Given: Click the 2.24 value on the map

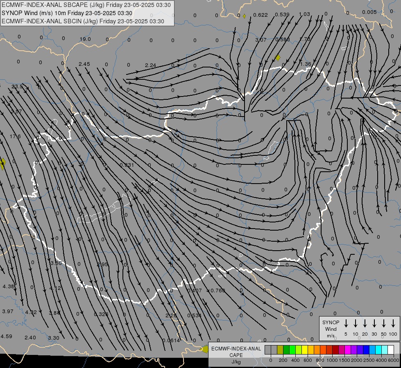Looking at the screenshot, I should (150, 65).
